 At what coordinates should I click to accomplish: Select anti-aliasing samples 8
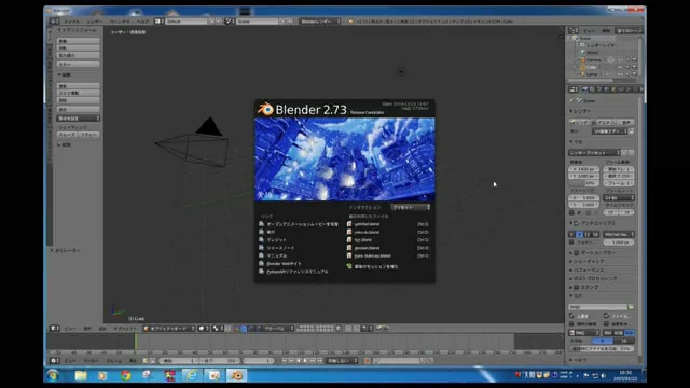pos(579,234)
